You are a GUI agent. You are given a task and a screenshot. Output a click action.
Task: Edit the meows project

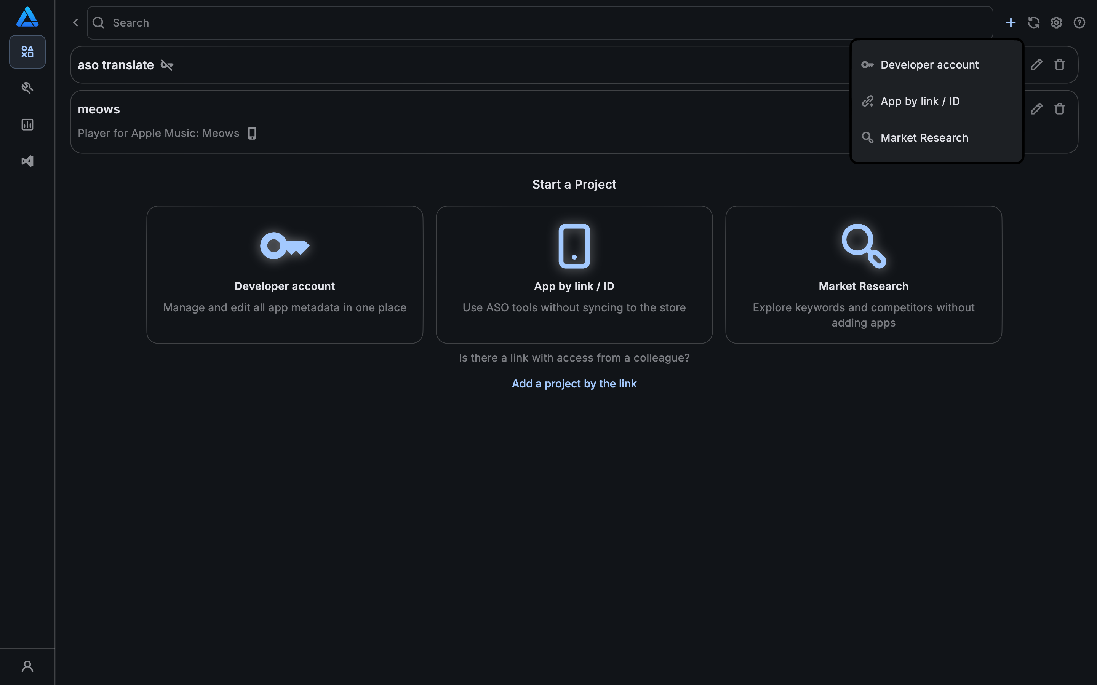(1036, 109)
